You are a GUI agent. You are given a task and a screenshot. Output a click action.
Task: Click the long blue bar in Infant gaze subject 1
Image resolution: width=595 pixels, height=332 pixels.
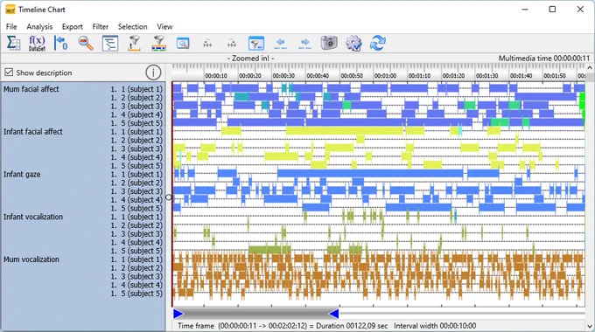pos(370,174)
